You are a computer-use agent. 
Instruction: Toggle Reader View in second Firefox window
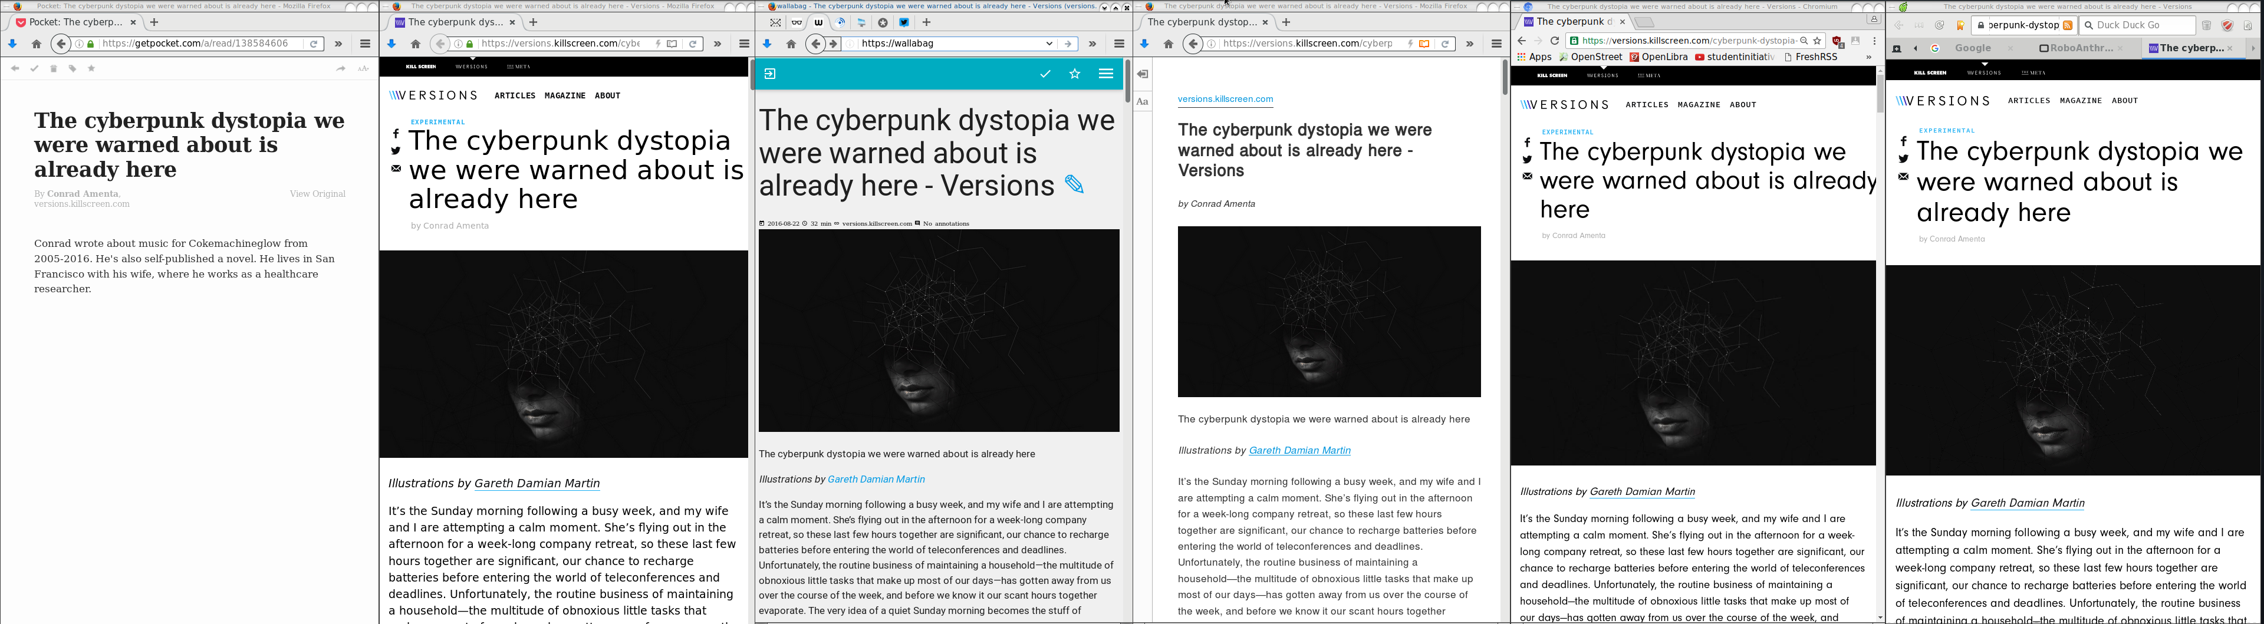[x=672, y=44]
